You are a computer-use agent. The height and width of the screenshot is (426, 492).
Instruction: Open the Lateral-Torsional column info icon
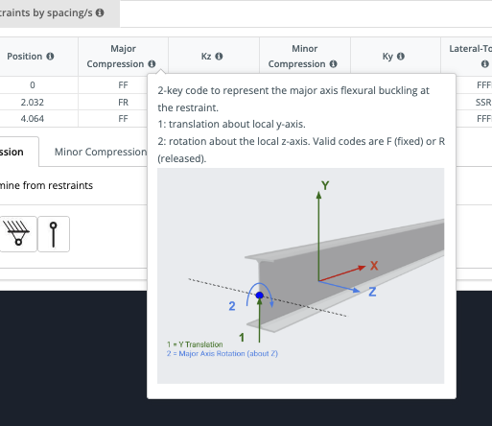[485, 64]
